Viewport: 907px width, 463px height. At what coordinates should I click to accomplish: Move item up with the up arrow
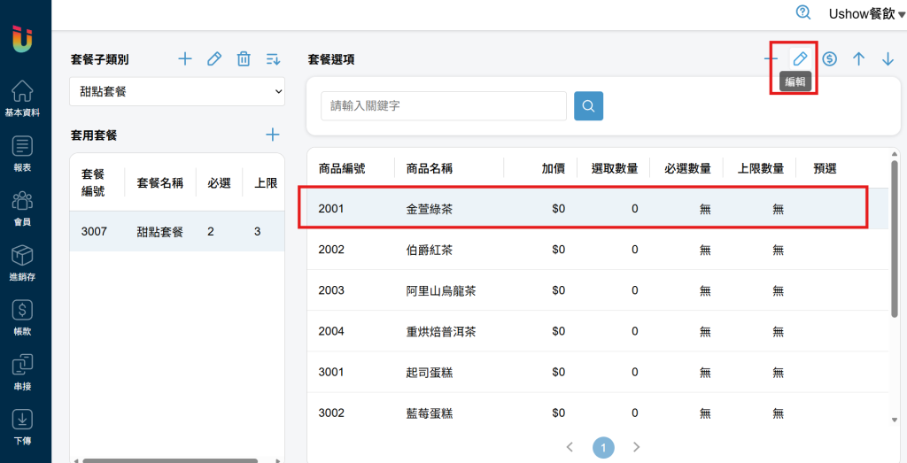click(x=859, y=58)
